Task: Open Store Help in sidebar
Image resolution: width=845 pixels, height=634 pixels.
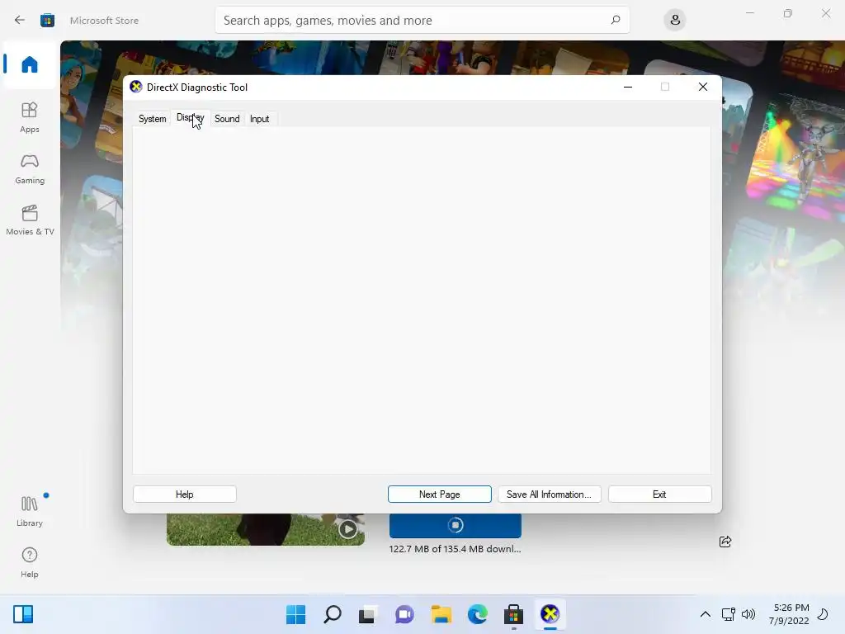Action: (x=30, y=562)
